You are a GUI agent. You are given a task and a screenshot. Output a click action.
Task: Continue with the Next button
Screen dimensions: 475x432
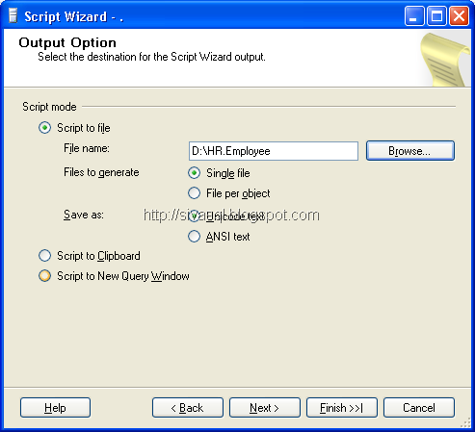coord(265,408)
